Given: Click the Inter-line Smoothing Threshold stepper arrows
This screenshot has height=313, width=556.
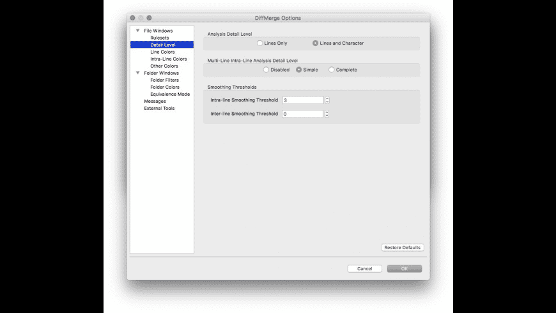Looking at the screenshot, I should (327, 114).
